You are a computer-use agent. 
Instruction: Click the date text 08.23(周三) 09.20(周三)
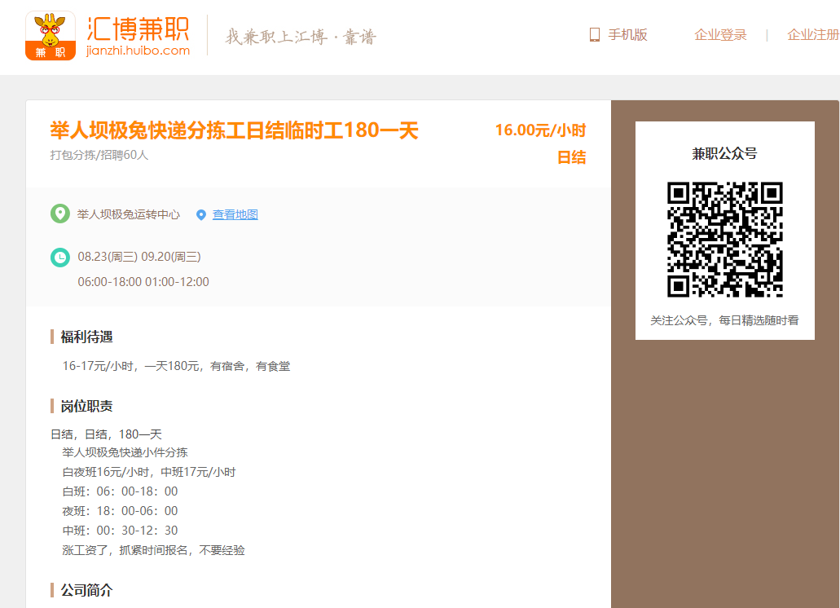[139, 257]
